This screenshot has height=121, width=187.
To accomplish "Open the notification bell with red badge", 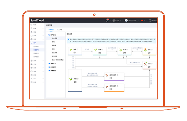I will (x=107, y=20).
